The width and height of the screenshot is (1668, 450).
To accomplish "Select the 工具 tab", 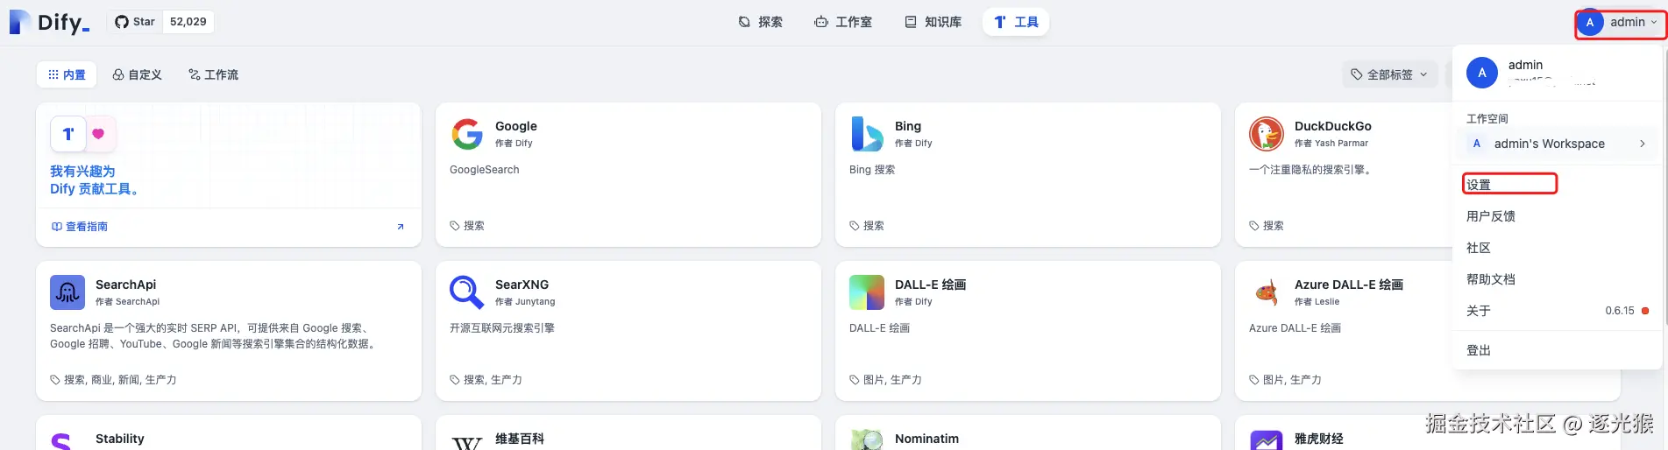I will click(x=1016, y=22).
